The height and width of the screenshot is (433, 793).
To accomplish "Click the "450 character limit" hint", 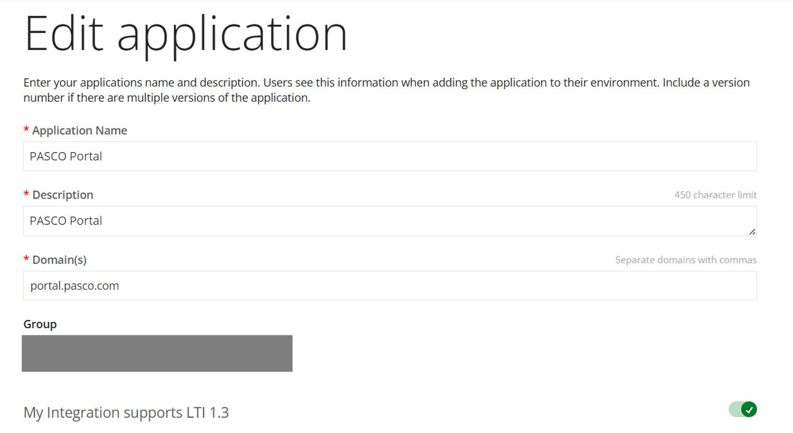I will [x=715, y=195].
